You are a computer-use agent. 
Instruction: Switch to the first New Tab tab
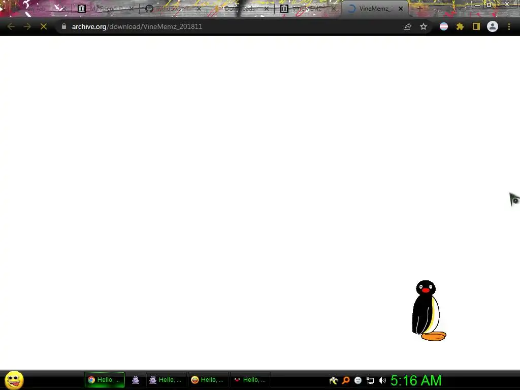click(x=36, y=9)
